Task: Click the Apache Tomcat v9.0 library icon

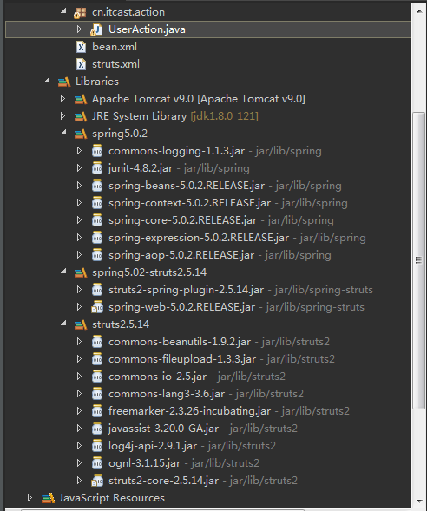Action: click(x=81, y=99)
